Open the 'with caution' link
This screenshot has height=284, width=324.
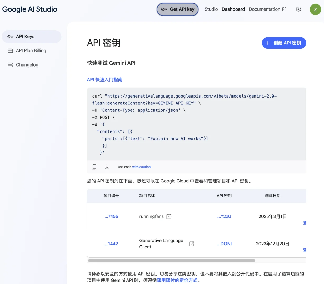pos(142,167)
